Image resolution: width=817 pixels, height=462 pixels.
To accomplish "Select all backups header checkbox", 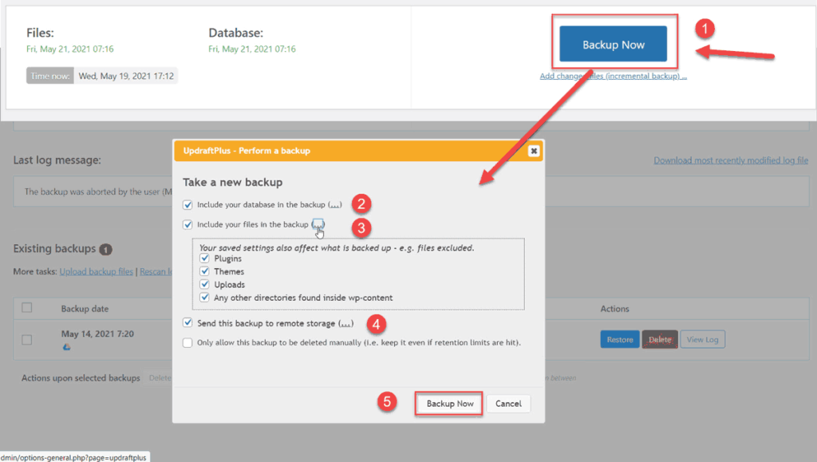I will [x=27, y=308].
